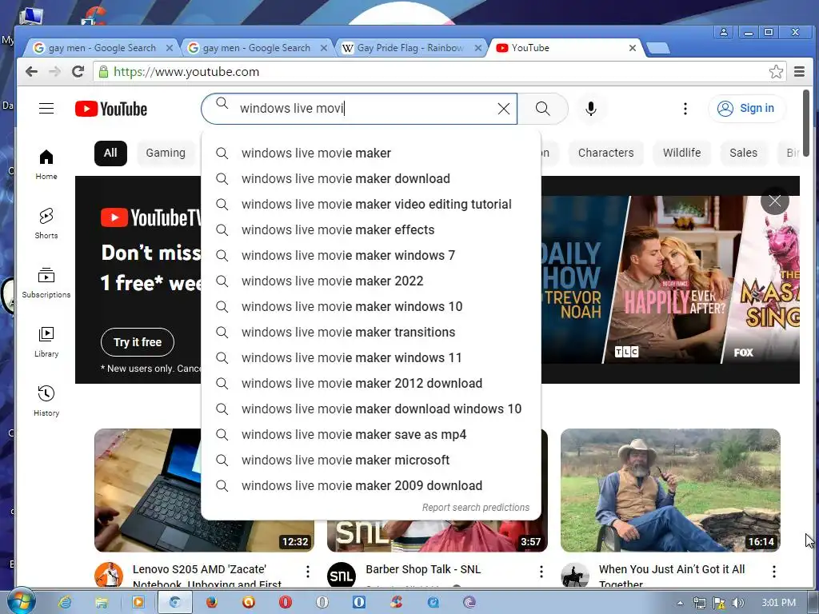Close the YouTube browser tab

click(x=632, y=48)
